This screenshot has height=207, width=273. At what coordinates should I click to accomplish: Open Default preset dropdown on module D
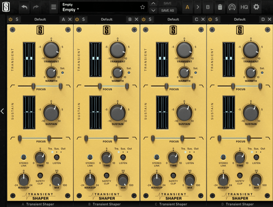point(240,19)
